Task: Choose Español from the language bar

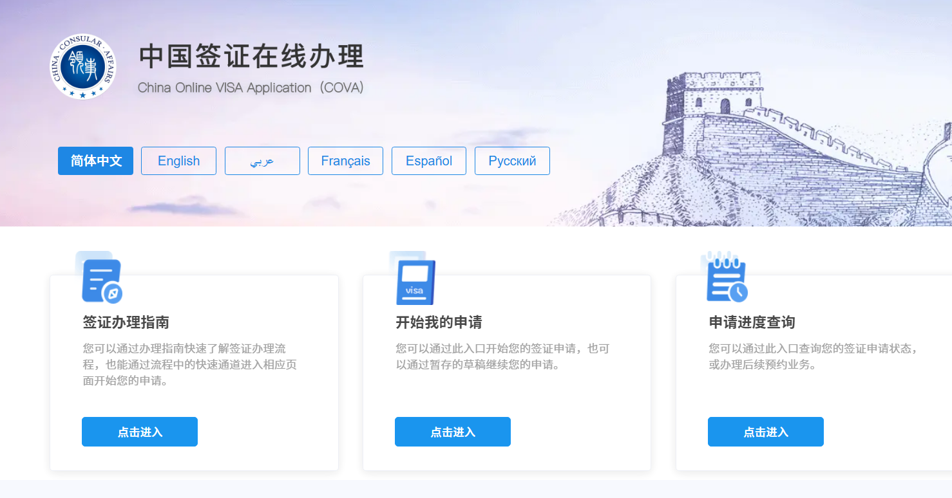Action: 429,161
